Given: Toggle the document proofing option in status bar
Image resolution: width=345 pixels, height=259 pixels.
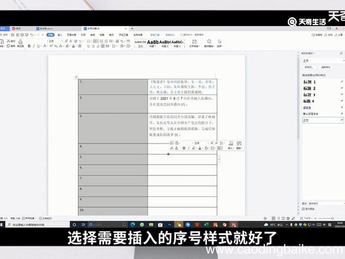Looking at the screenshot, I should (x=45, y=218).
